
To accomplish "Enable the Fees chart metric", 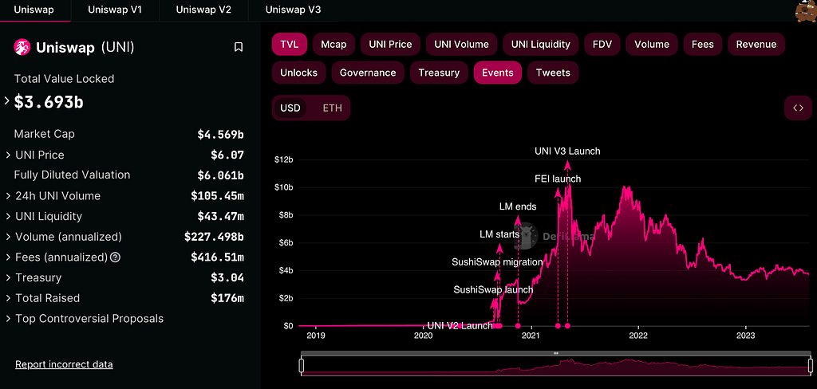I will pos(702,45).
